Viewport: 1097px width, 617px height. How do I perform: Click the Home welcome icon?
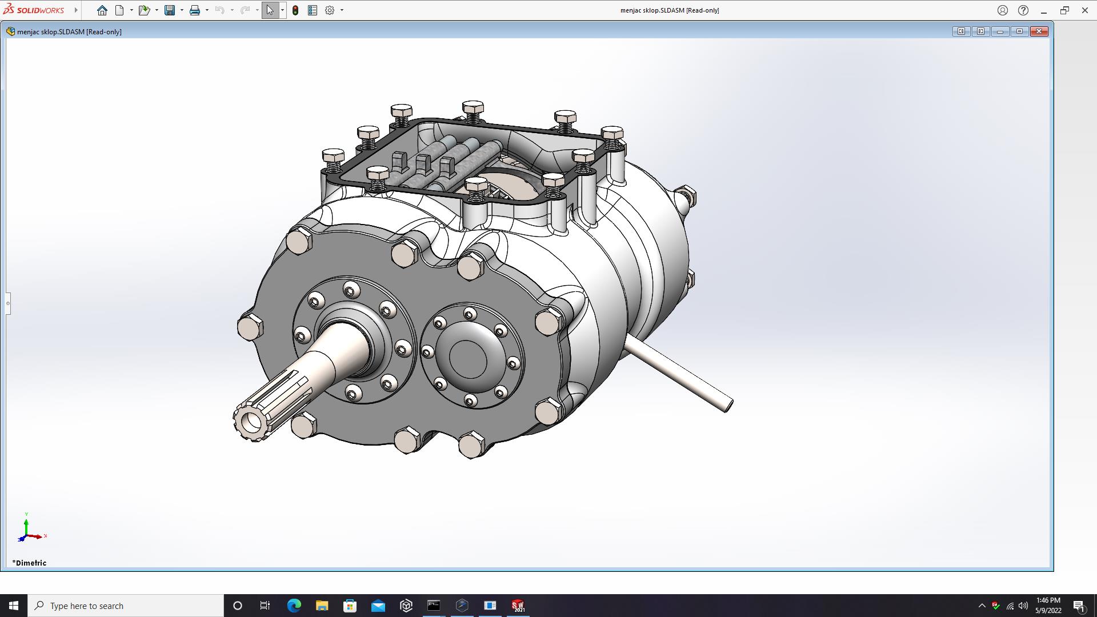click(102, 10)
